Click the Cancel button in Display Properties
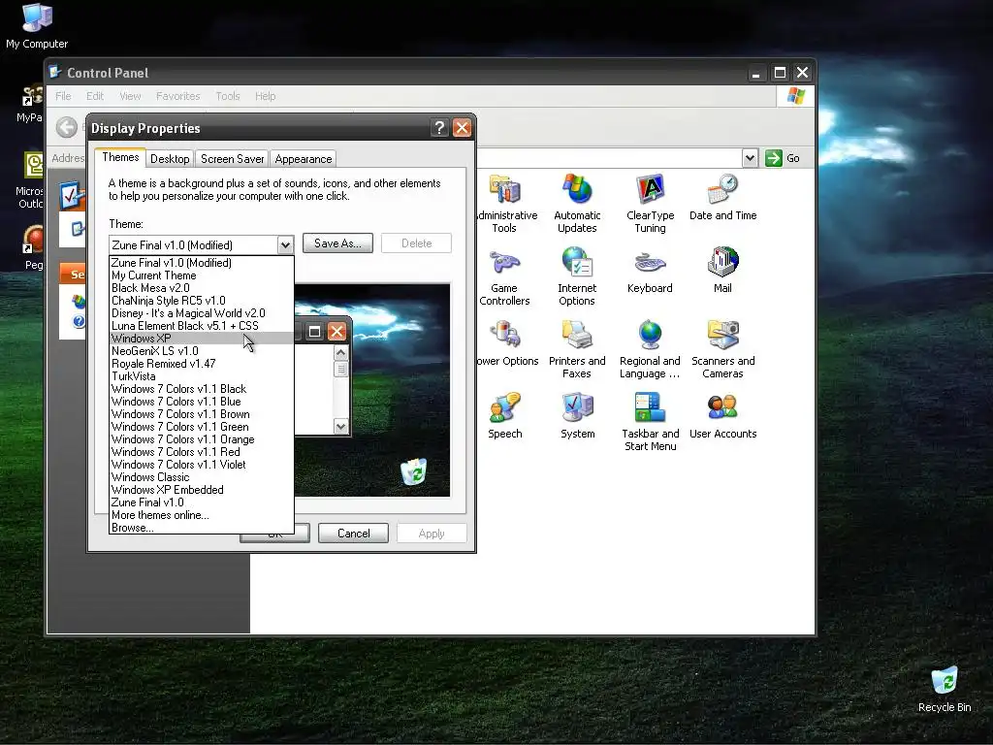This screenshot has height=745, width=993. 353,534
